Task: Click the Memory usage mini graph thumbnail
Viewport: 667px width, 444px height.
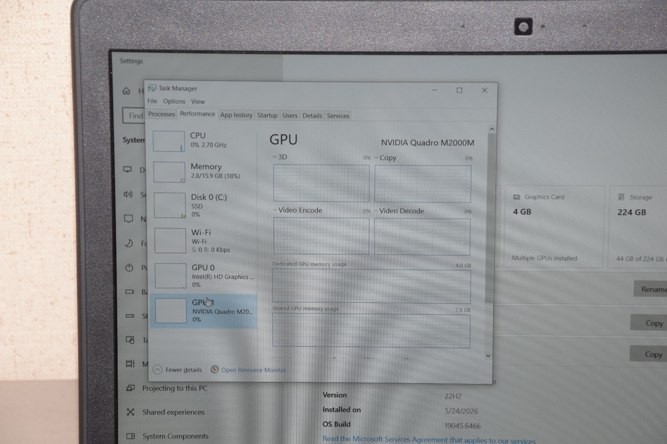Action: pyautogui.click(x=169, y=172)
